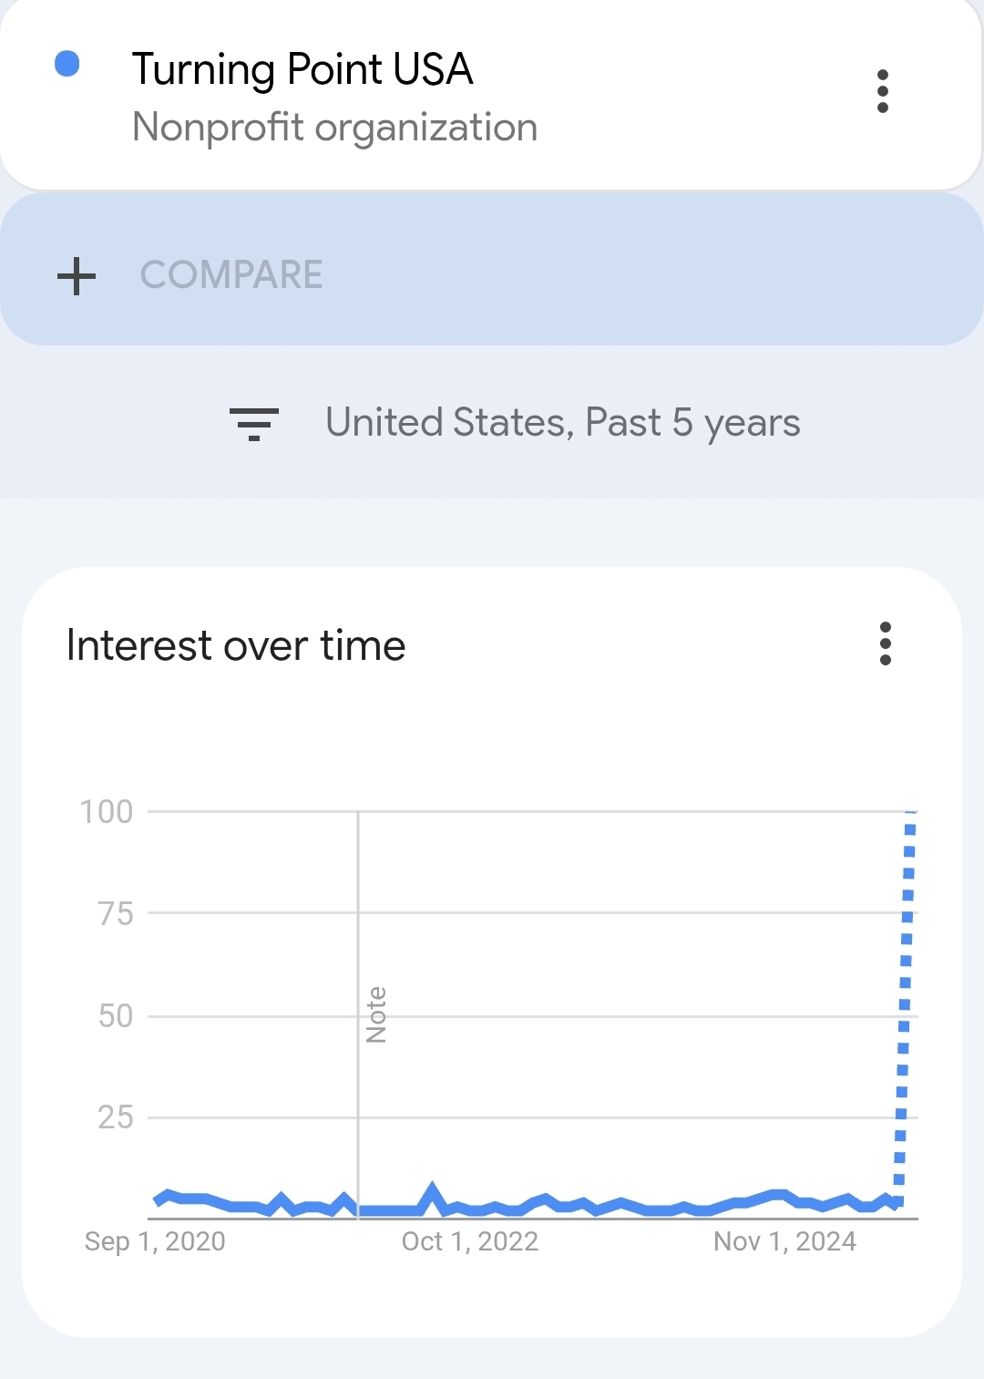The height and width of the screenshot is (1379, 984).
Task: Click the Nov 1, 2024 axis label
Action: coord(784,1241)
